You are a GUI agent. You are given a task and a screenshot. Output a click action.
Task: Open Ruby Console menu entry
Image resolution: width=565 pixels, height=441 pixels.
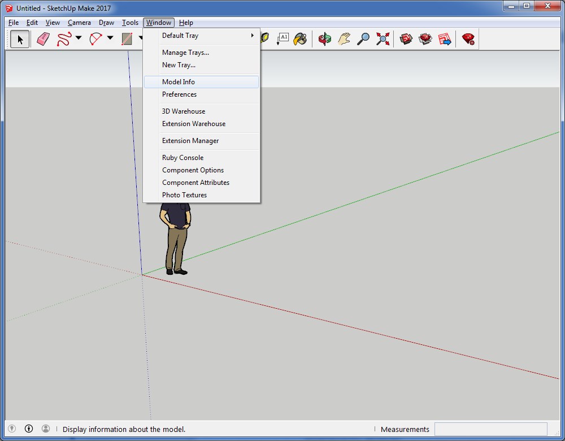click(x=182, y=158)
